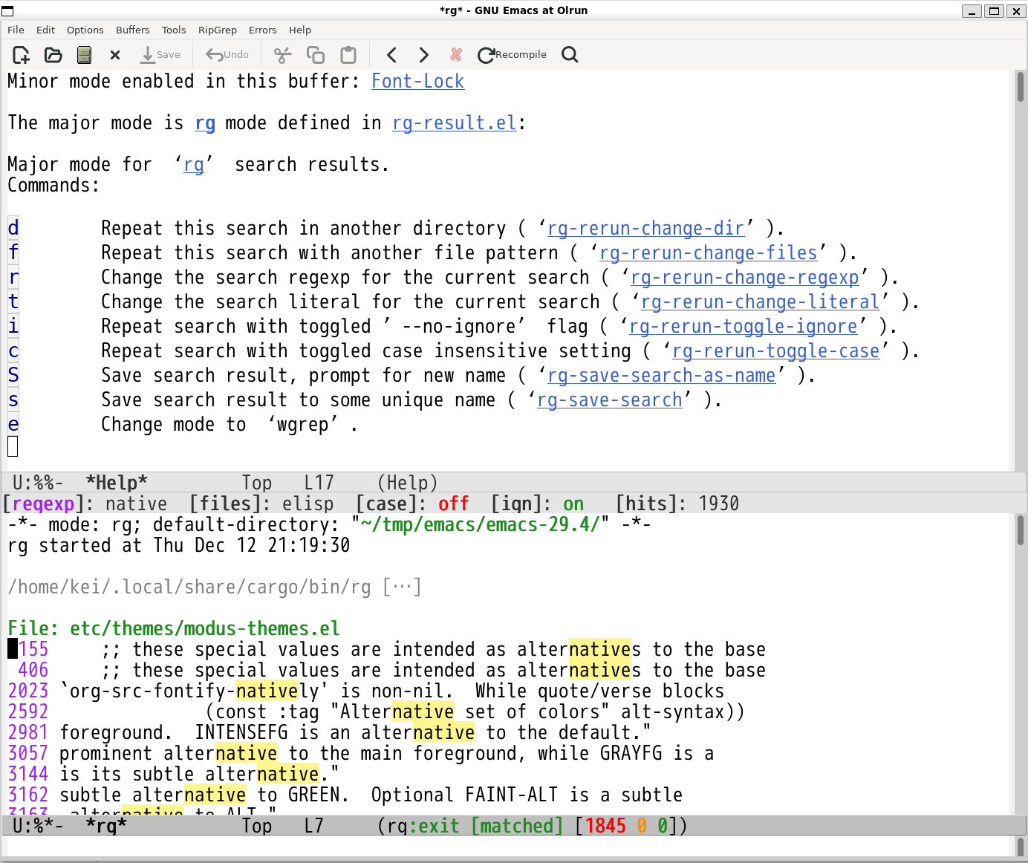1028x863 pixels.
Task: Click the 'c' key binding link
Action: (13, 351)
